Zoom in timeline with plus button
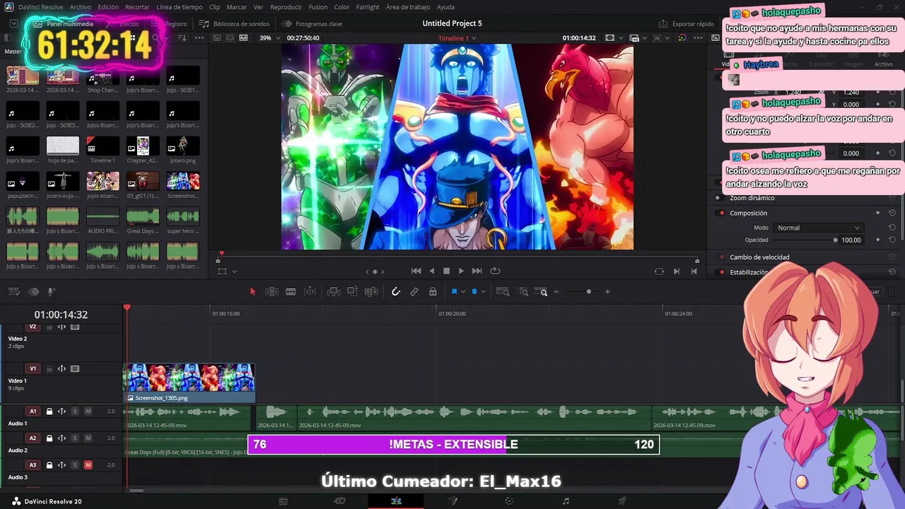 pos(607,291)
